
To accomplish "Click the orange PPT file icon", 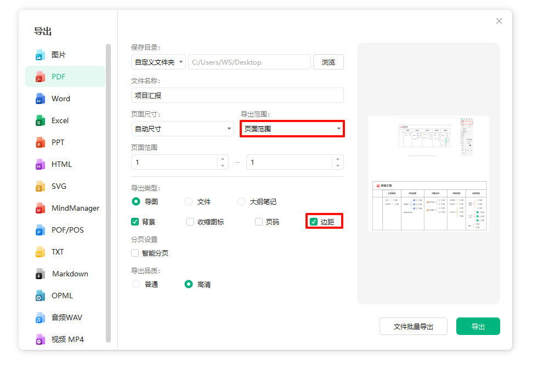I will pyautogui.click(x=40, y=142).
